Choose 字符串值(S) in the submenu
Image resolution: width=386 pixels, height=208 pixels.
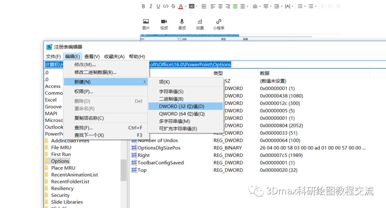coord(185,91)
